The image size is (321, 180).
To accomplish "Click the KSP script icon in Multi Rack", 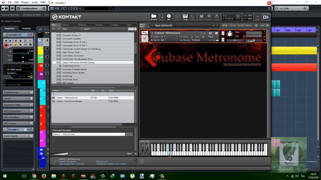I will click(256, 25).
